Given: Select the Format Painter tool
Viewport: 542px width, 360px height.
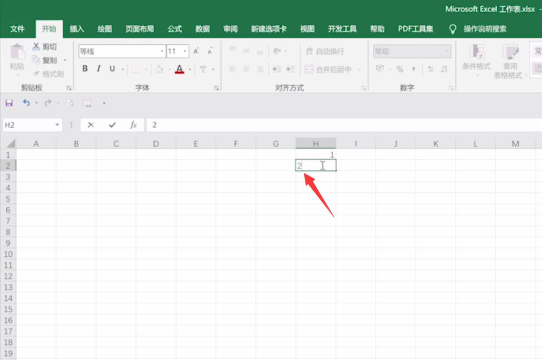Looking at the screenshot, I should [x=49, y=74].
